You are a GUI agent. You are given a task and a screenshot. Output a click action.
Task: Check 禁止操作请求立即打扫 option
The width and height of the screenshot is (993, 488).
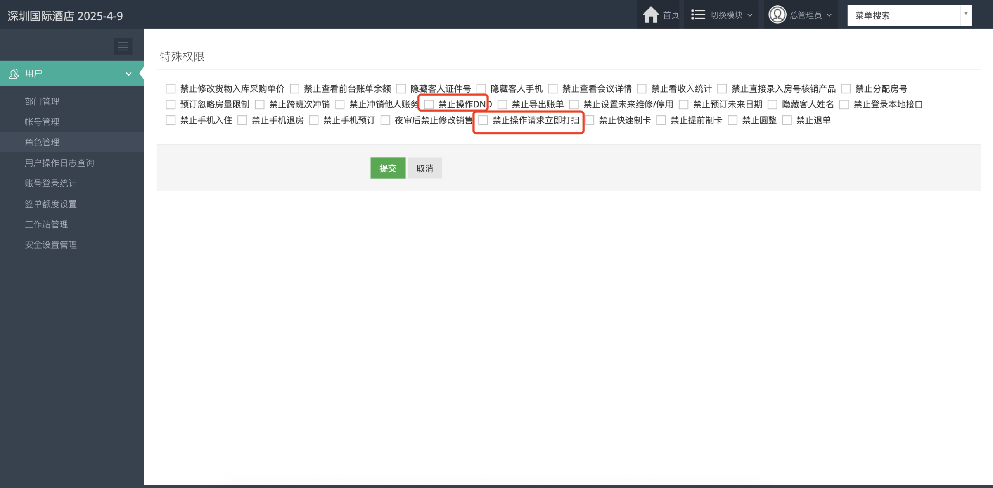[x=483, y=120]
